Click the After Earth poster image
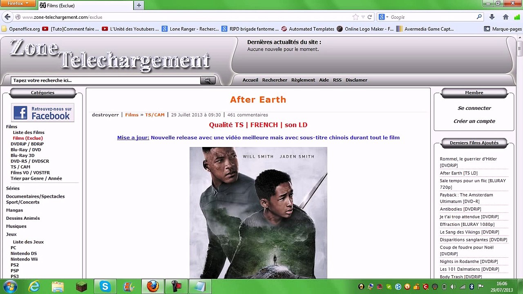This screenshot has width=523, height=294. pos(258,213)
